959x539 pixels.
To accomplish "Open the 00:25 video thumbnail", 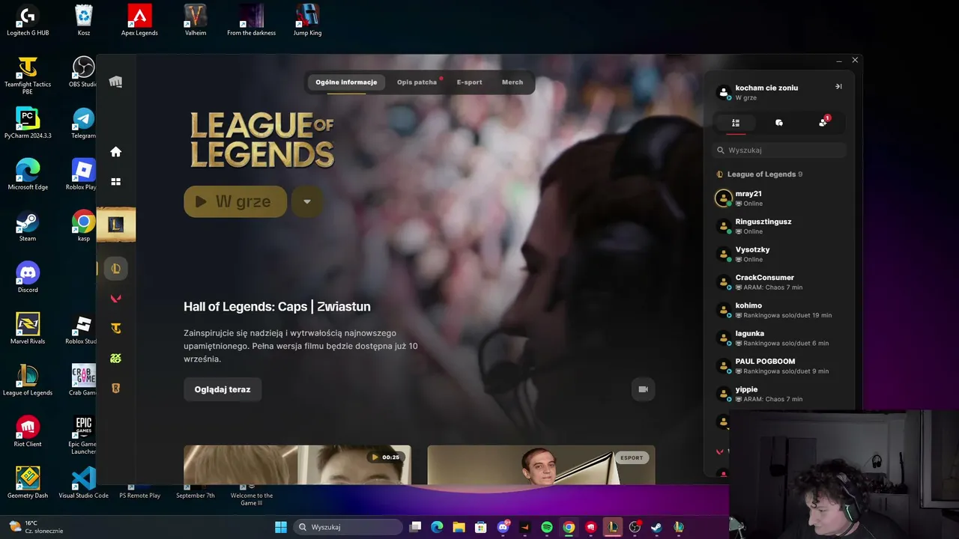I will pos(297,465).
